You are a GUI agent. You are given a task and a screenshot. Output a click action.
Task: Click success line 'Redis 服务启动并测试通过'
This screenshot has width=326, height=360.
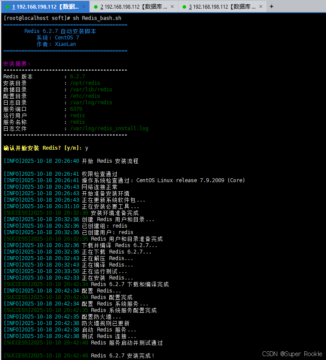click(x=127, y=343)
